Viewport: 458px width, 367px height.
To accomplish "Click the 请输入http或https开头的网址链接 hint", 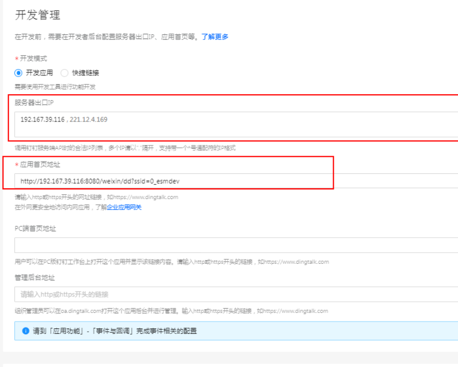I will point(96,197).
